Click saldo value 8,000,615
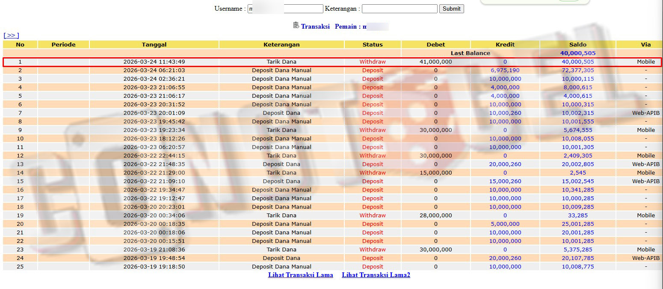The image size is (663, 289). click(x=578, y=88)
